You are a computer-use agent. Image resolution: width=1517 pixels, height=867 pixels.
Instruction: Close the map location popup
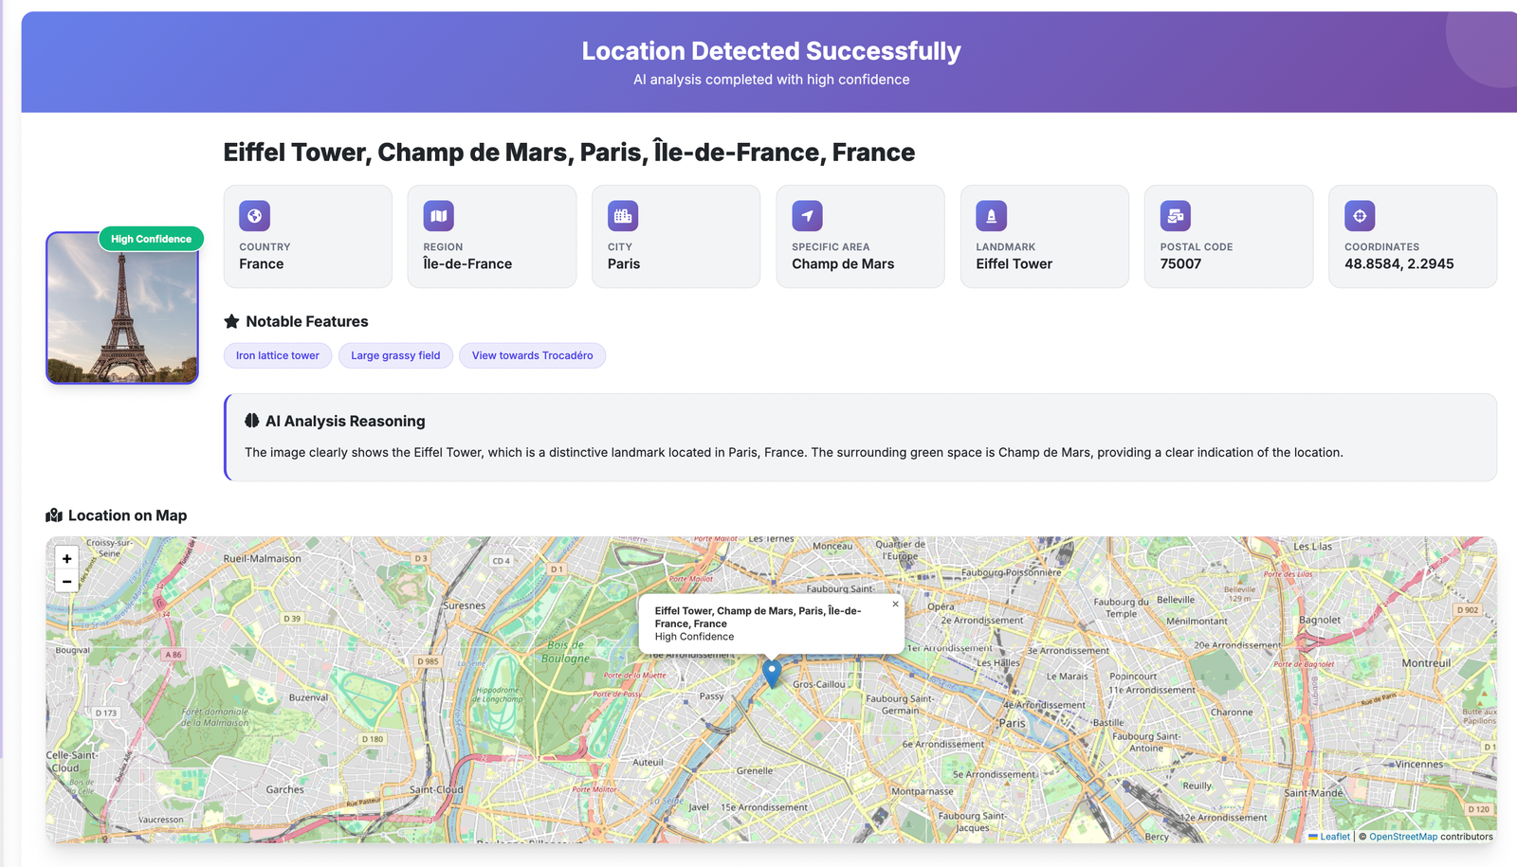[x=894, y=604]
